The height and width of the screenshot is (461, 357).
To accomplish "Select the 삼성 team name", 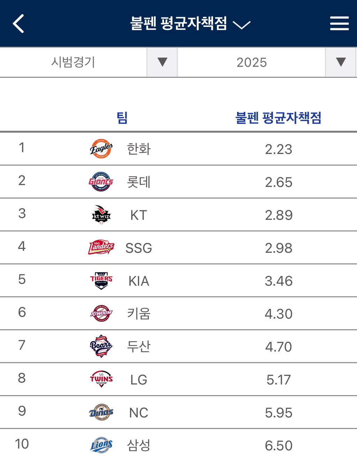I will (x=139, y=445).
